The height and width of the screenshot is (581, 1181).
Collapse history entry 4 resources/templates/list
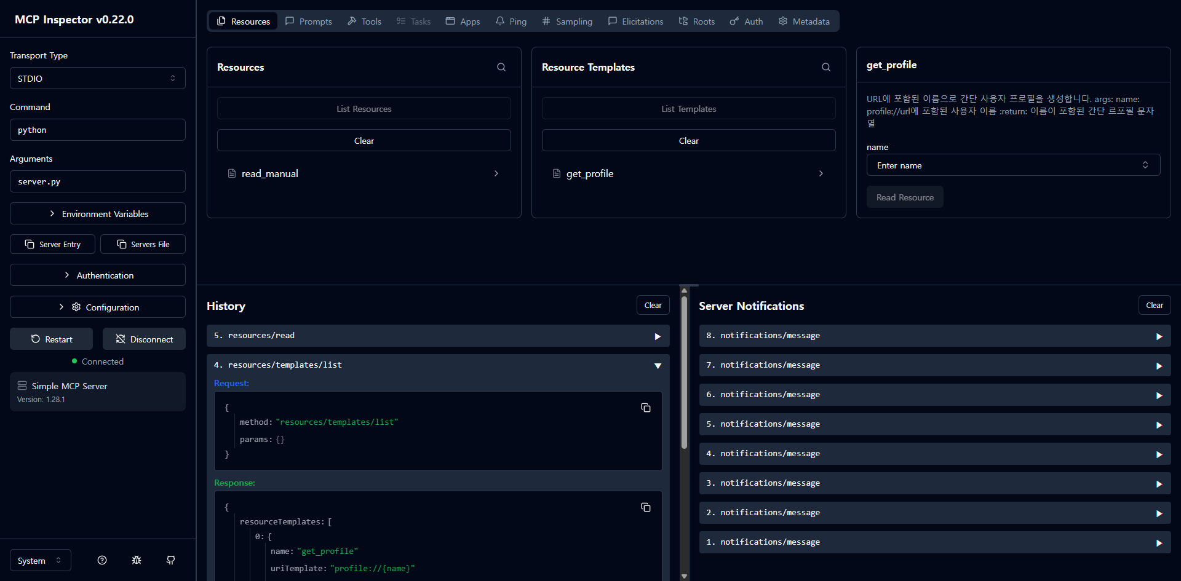438,365
